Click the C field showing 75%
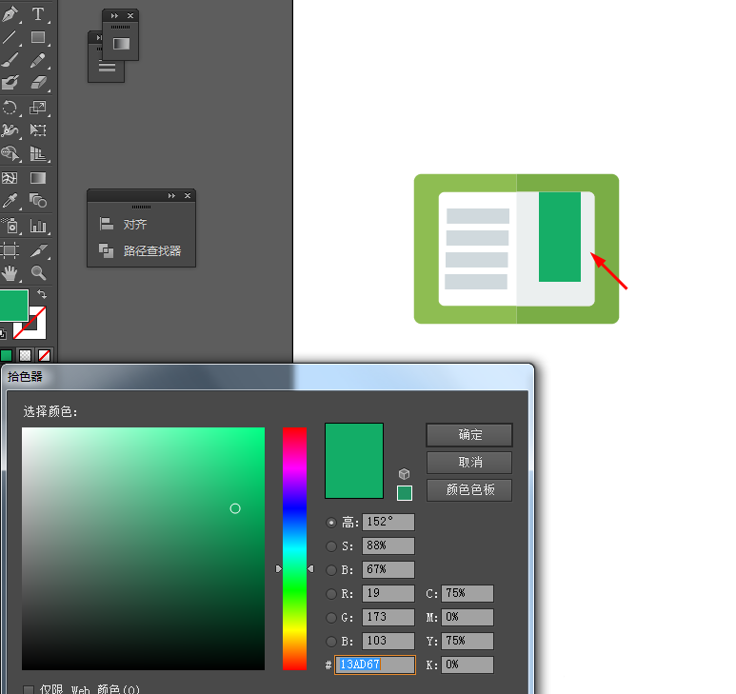 [467, 594]
